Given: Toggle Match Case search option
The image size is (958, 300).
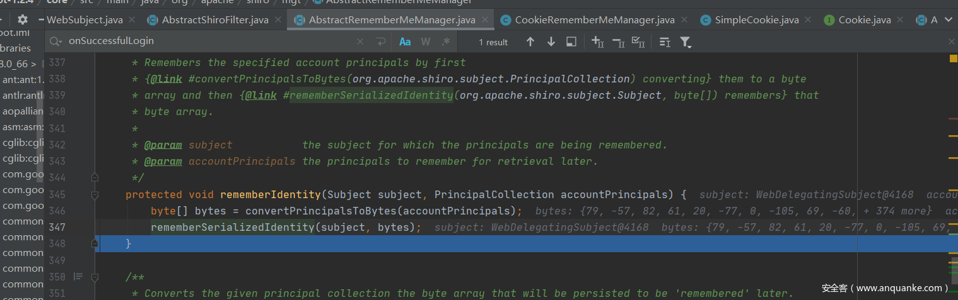Looking at the screenshot, I should click(x=405, y=42).
